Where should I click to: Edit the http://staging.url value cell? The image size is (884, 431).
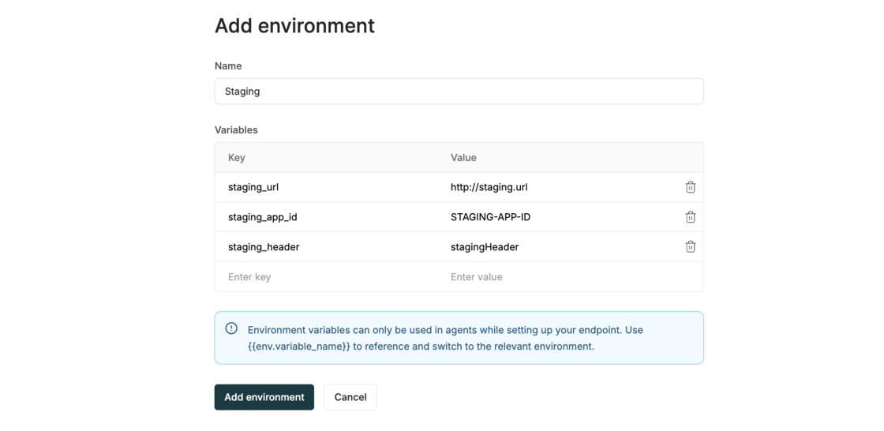coord(489,187)
